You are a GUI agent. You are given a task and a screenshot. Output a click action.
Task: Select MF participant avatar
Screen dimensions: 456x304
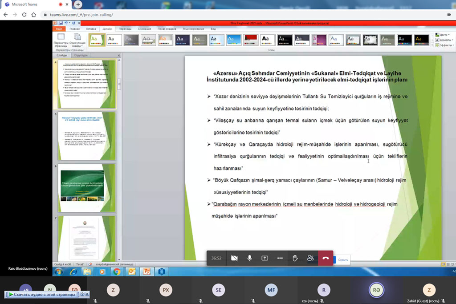pos(271,290)
